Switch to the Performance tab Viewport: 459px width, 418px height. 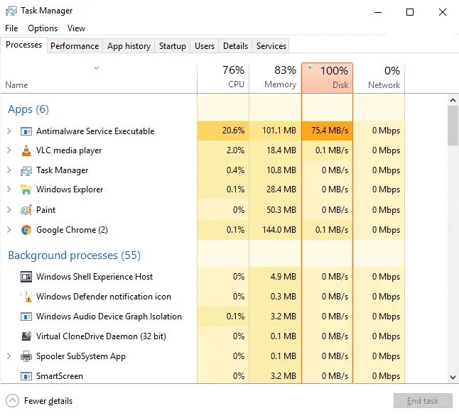pyautogui.click(x=75, y=46)
